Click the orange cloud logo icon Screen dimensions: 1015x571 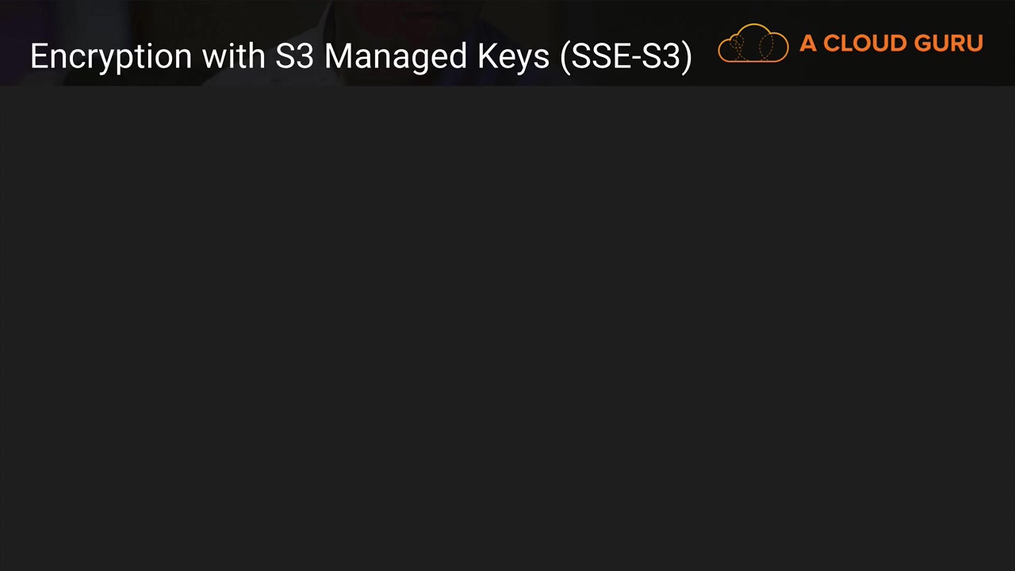click(753, 44)
